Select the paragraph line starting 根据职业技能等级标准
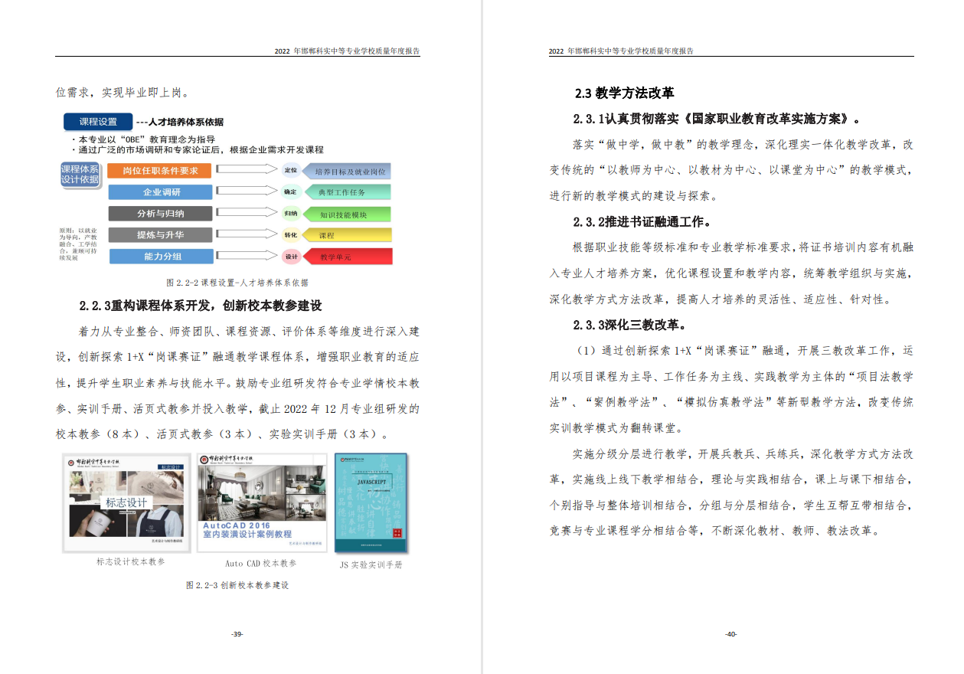This screenshot has height=674, width=964. click(x=743, y=247)
